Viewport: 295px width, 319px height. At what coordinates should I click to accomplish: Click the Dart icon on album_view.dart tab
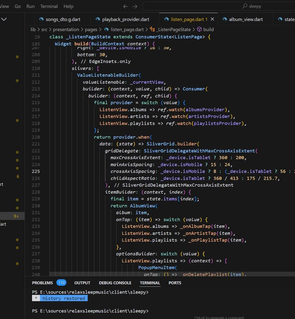coord(224,19)
